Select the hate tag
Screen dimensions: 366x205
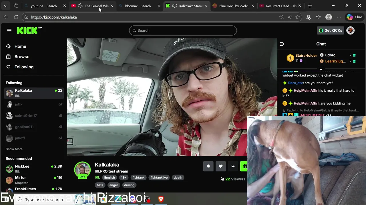[x=100, y=185]
